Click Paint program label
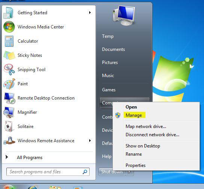This screenshot has width=204, height=189. tap(22, 84)
